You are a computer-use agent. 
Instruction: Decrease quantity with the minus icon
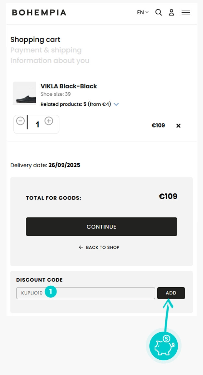click(x=20, y=121)
